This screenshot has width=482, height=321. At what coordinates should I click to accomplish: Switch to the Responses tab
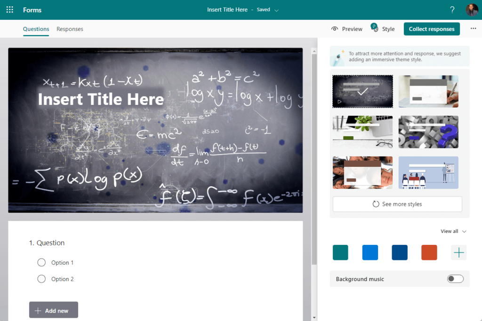70,29
